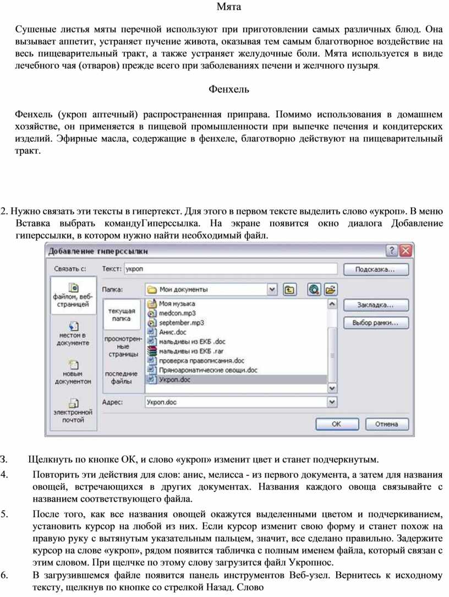This screenshot has height=597, width=449.
Task: Switch to 'последние файлы' view
Action: 122,377
